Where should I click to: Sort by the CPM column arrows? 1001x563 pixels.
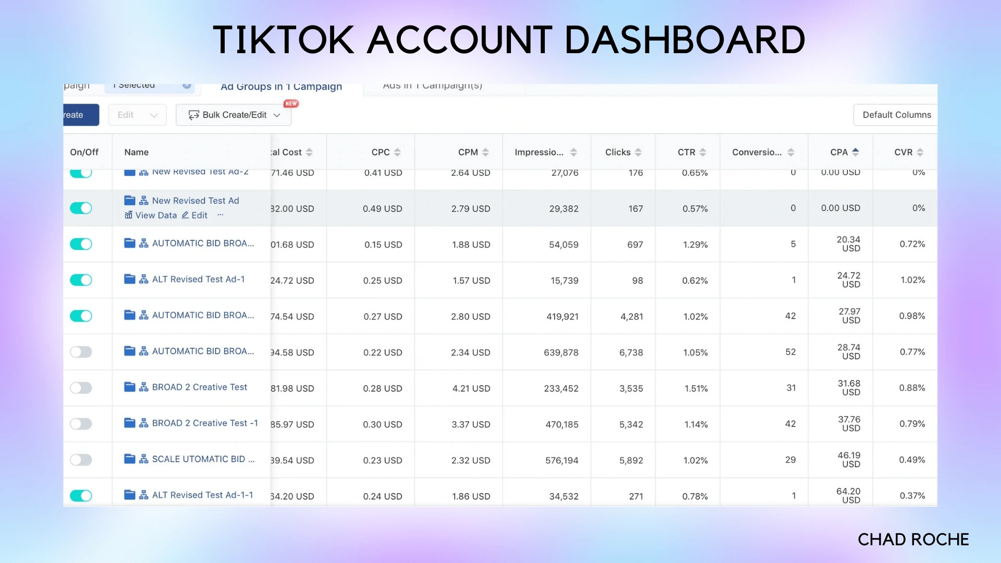(x=485, y=152)
